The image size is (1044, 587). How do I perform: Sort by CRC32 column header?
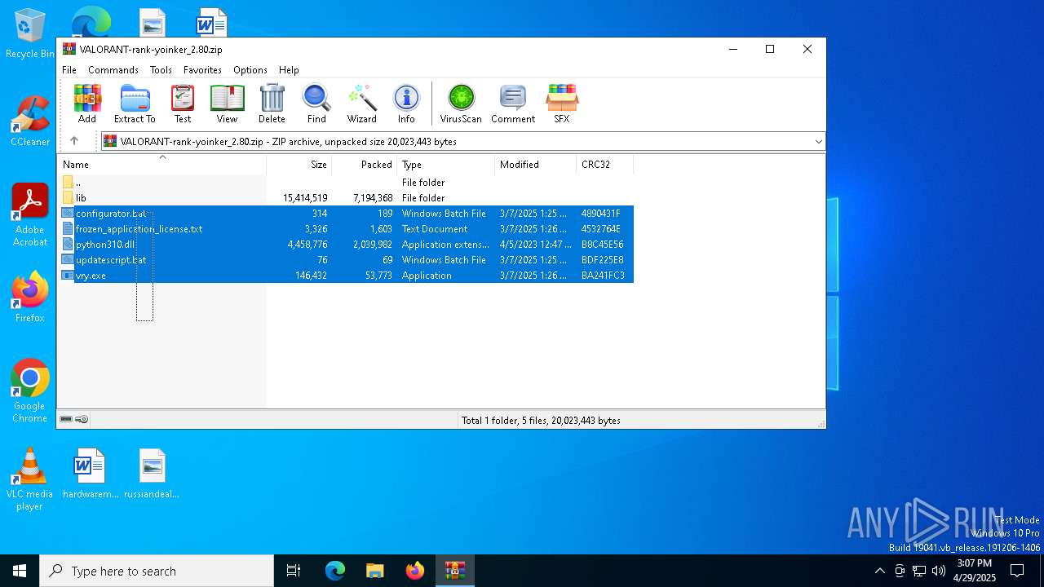coord(605,165)
